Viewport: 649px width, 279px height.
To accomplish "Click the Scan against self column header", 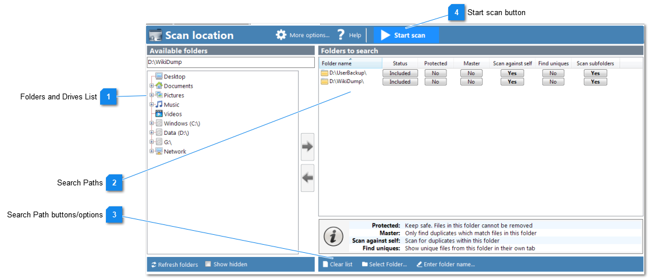I will (x=512, y=63).
